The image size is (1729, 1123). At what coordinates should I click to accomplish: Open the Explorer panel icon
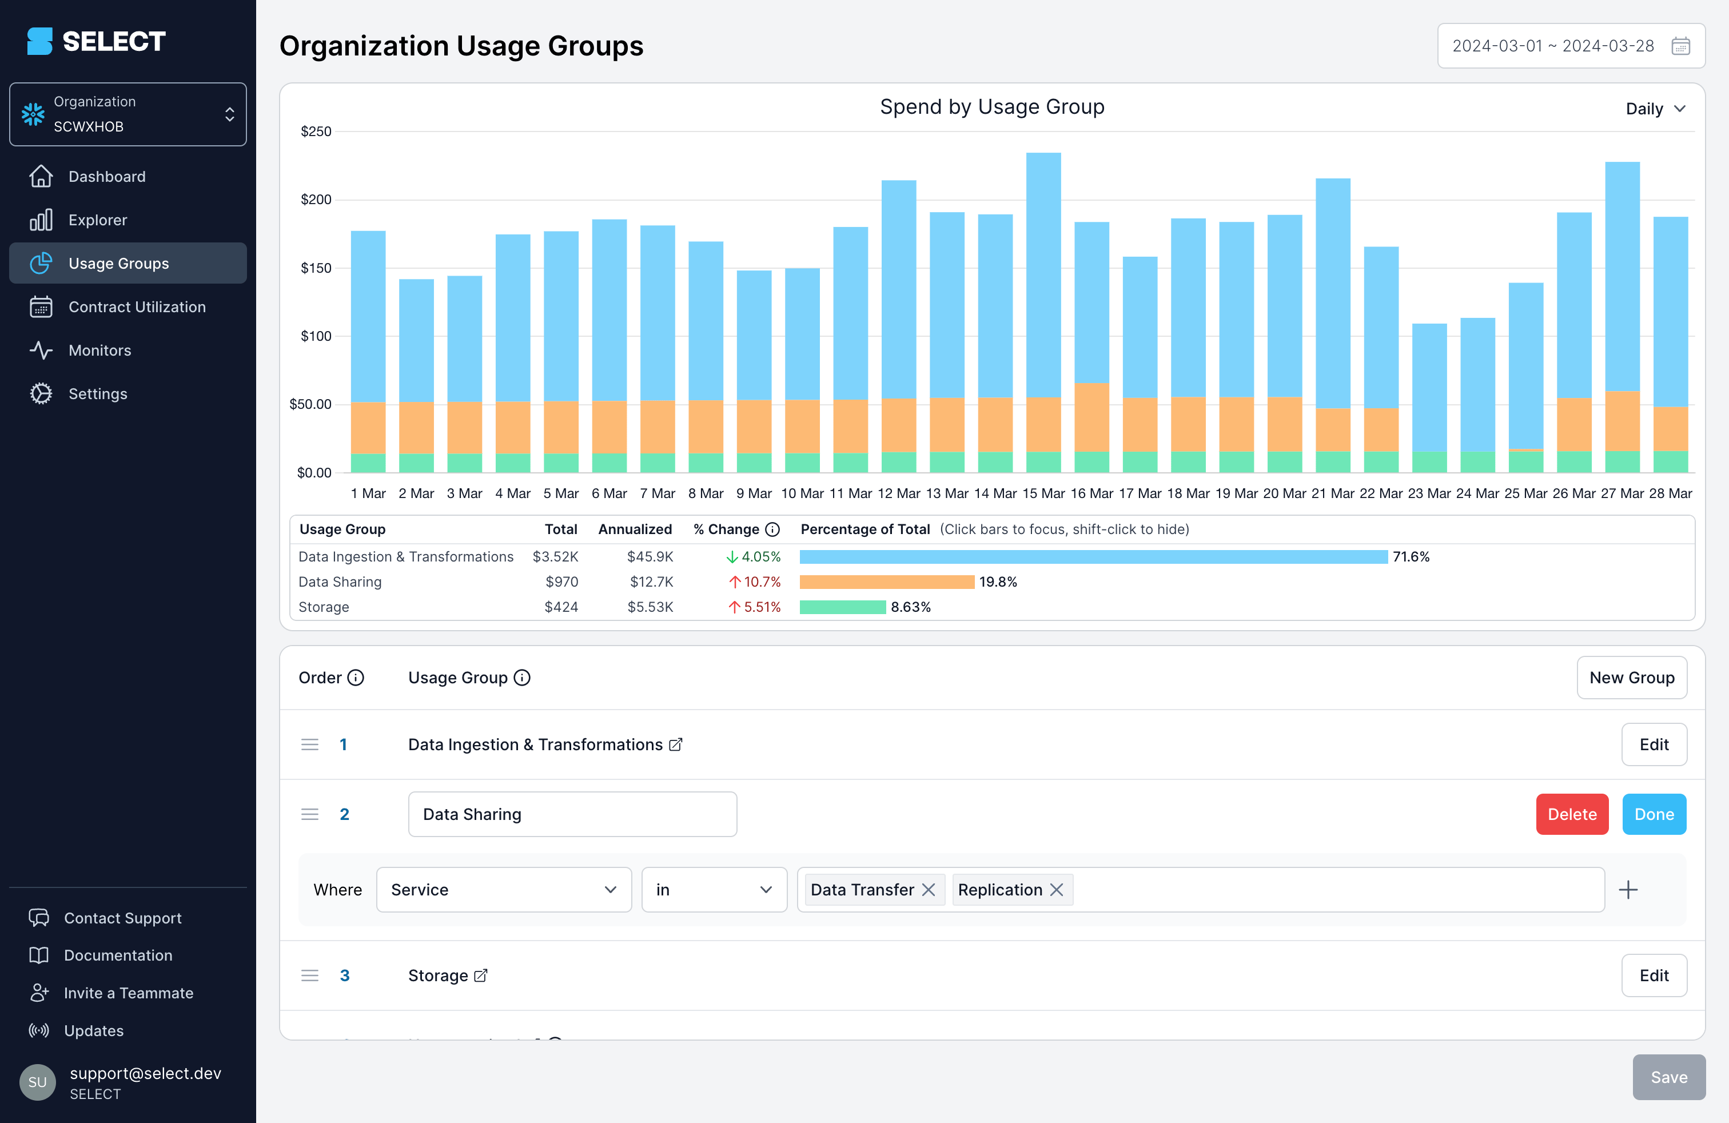pos(41,220)
